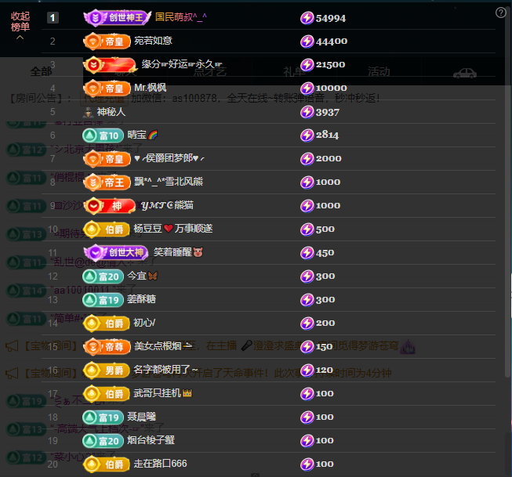Select user name 烟台梭子蟹
This screenshot has height=477, width=512.
[151, 440]
